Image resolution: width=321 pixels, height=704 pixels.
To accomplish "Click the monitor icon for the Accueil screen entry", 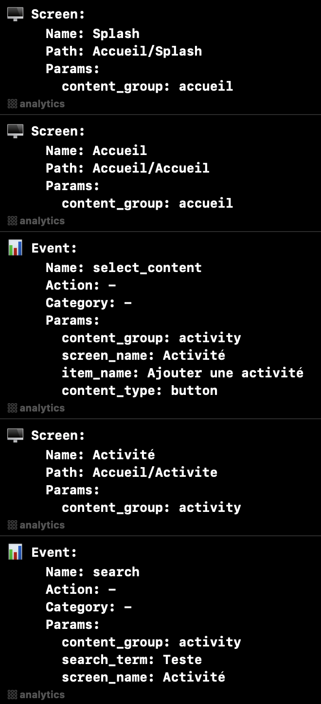I will (15, 131).
